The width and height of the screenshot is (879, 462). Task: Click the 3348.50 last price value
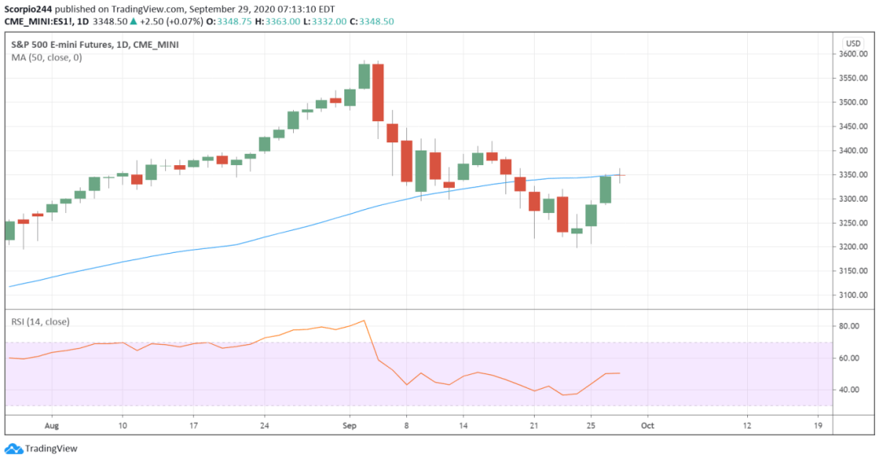110,21
